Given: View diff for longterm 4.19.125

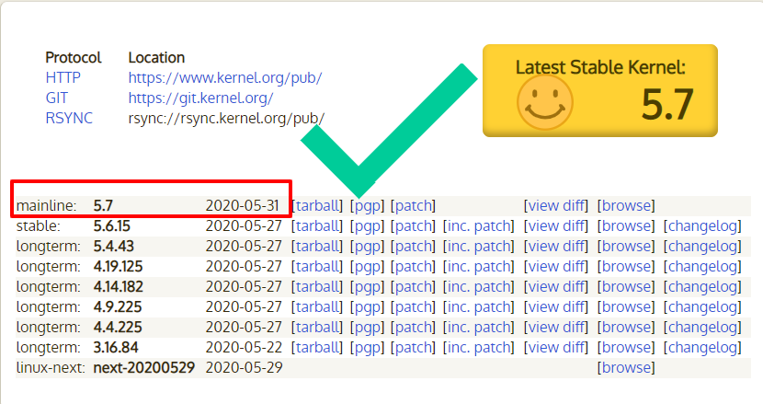Looking at the screenshot, I should click(556, 267).
